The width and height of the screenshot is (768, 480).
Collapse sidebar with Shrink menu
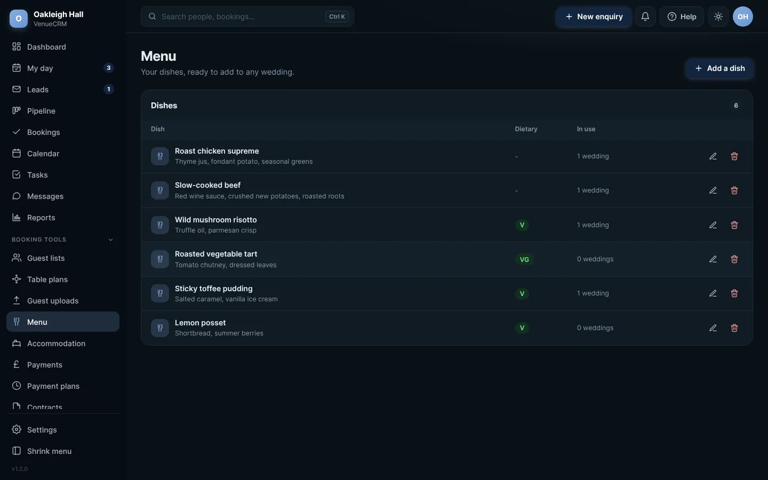63,451
